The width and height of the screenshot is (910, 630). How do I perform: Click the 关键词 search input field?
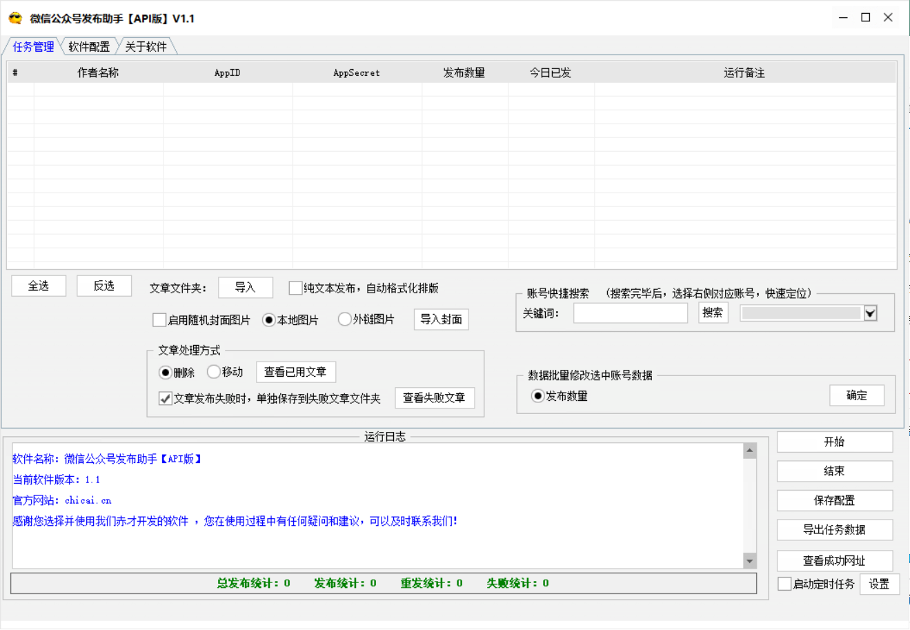click(630, 313)
